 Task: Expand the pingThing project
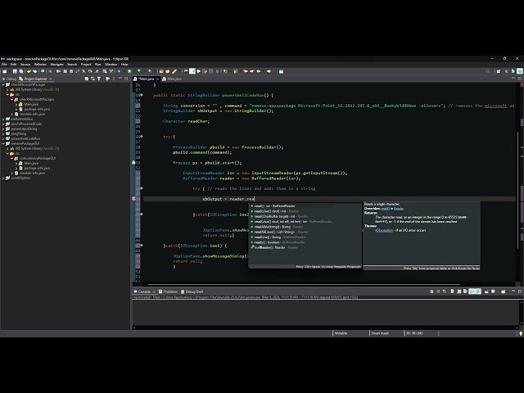click(x=3, y=133)
